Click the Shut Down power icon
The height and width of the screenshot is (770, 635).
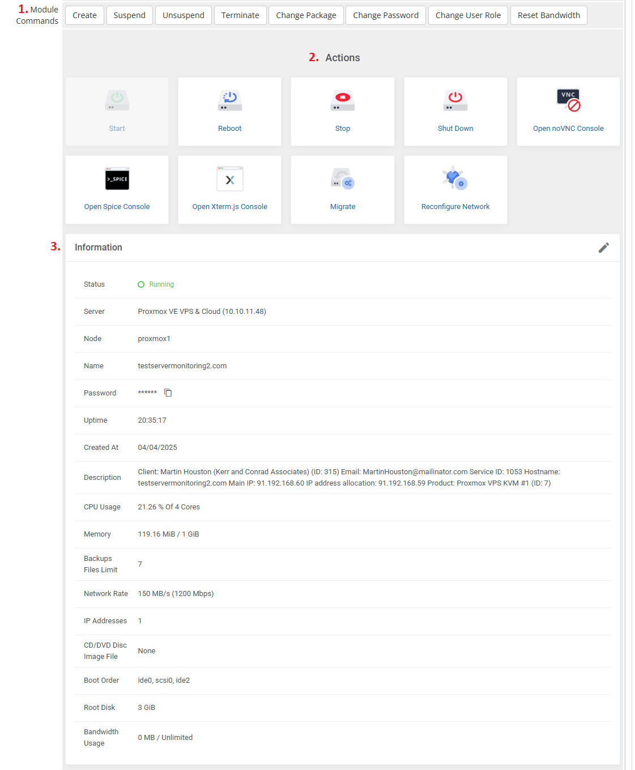[x=455, y=100]
